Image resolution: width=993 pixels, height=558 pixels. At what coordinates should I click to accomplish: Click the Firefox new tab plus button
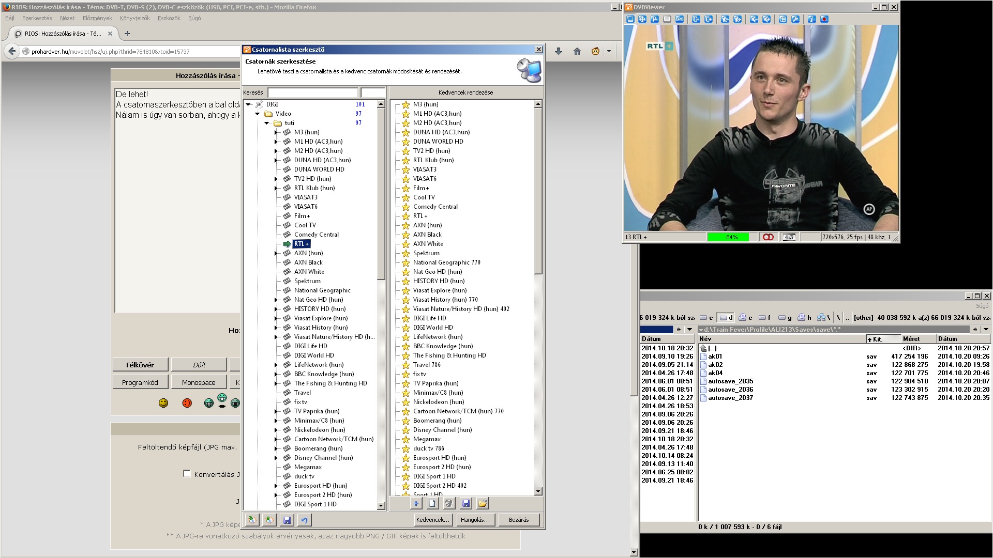127,34
